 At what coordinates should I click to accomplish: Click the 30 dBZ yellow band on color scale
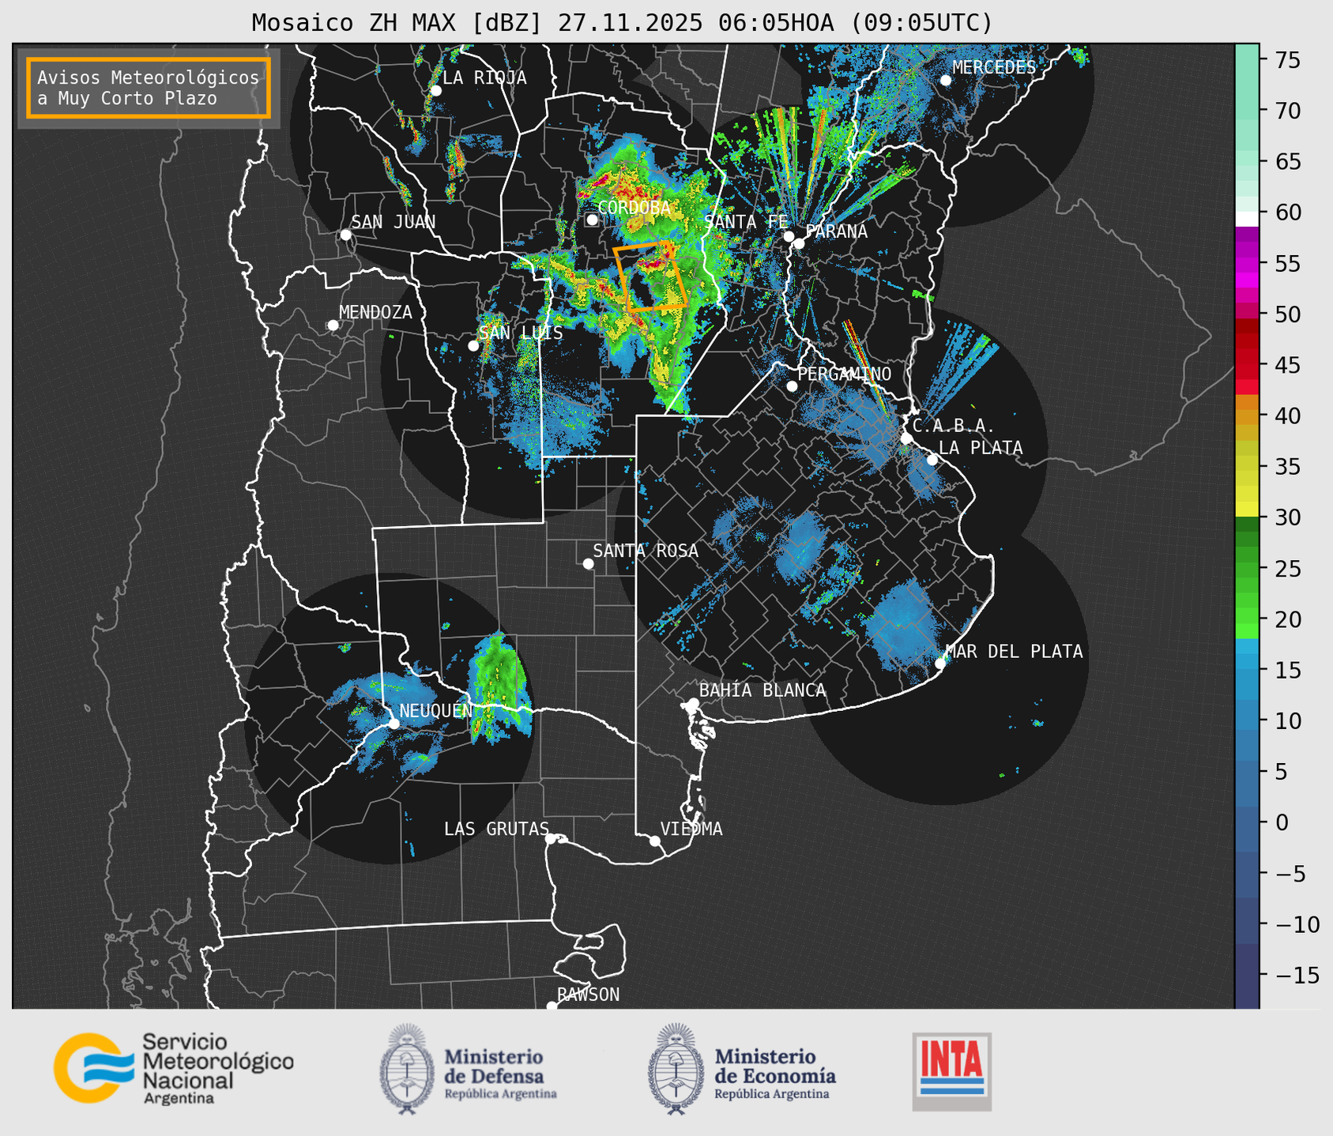coord(1246,511)
